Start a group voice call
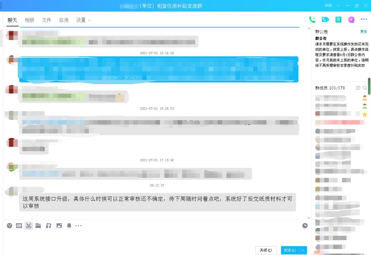This screenshot has width=371, height=255. 312,20
